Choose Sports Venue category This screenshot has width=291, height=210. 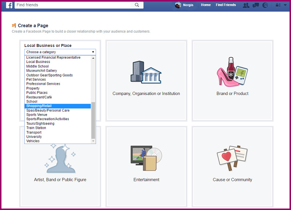(58, 115)
